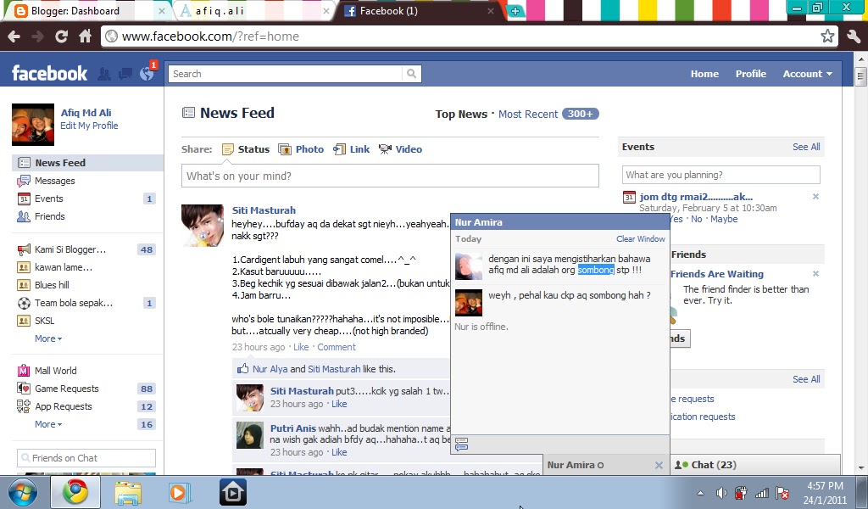Choose Video share option
This screenshot has width=868, height=509.
click(400, 149)
